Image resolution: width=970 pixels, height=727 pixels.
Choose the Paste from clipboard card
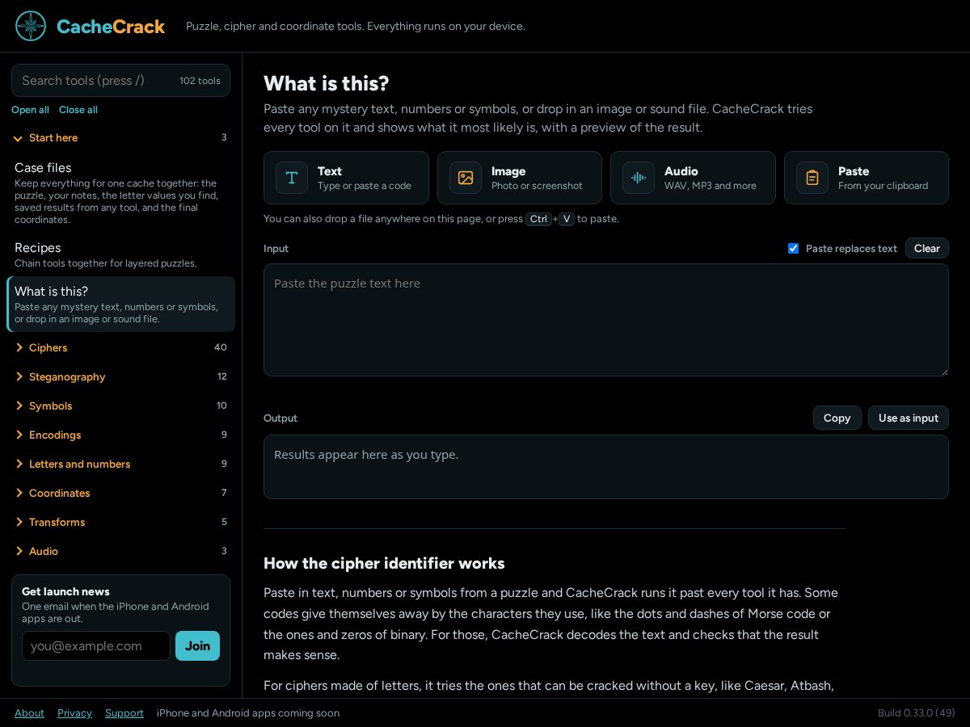coord(867,178)
